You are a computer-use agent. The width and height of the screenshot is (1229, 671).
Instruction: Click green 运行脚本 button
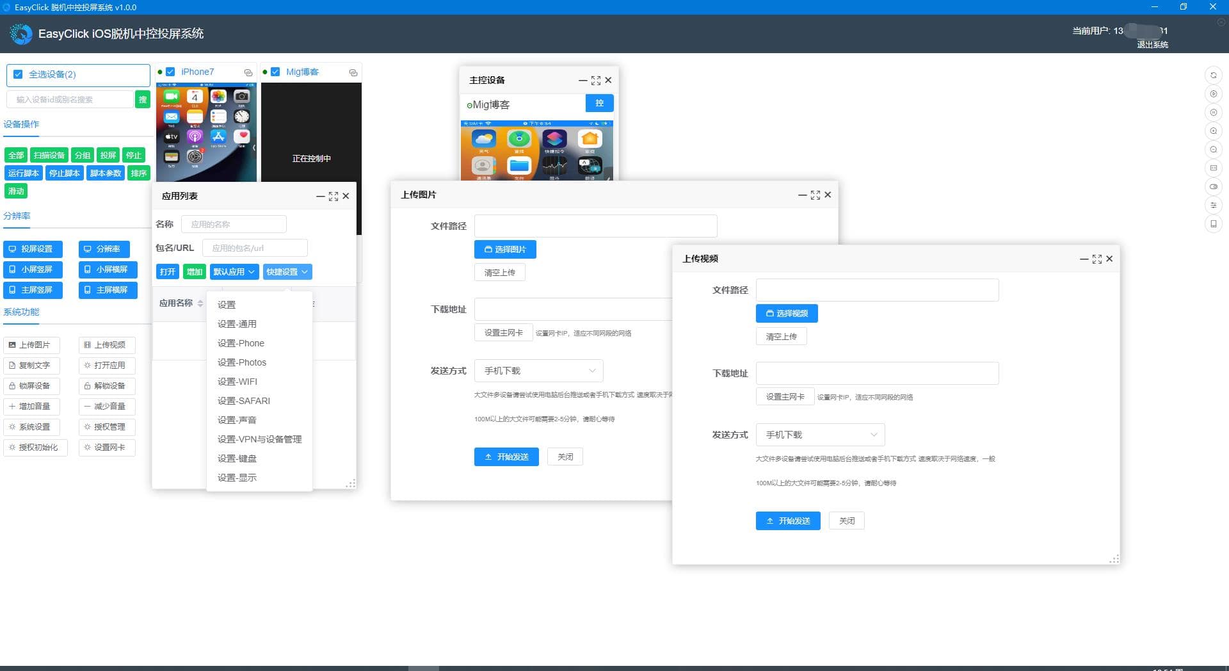(x=24, y=174)
